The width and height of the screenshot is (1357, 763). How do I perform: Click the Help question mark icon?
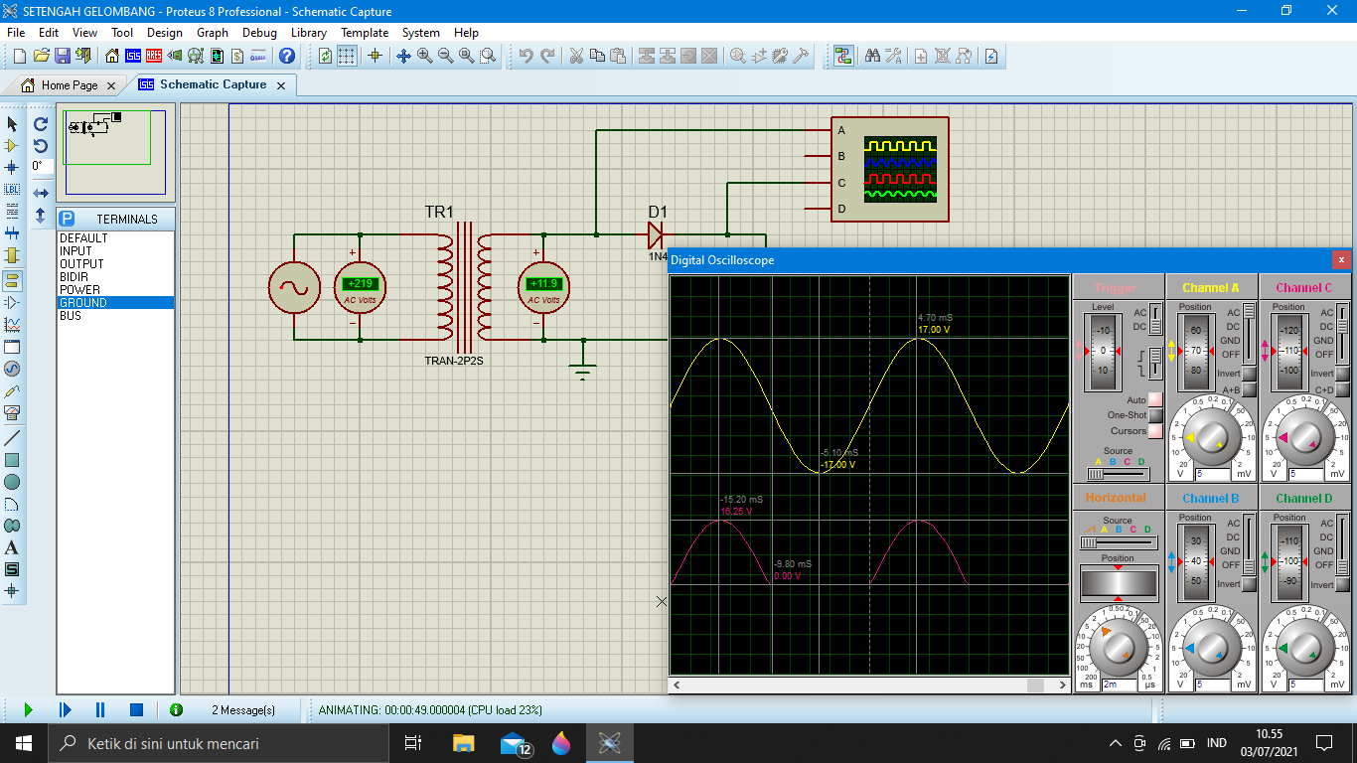click(x=287, y=56)
